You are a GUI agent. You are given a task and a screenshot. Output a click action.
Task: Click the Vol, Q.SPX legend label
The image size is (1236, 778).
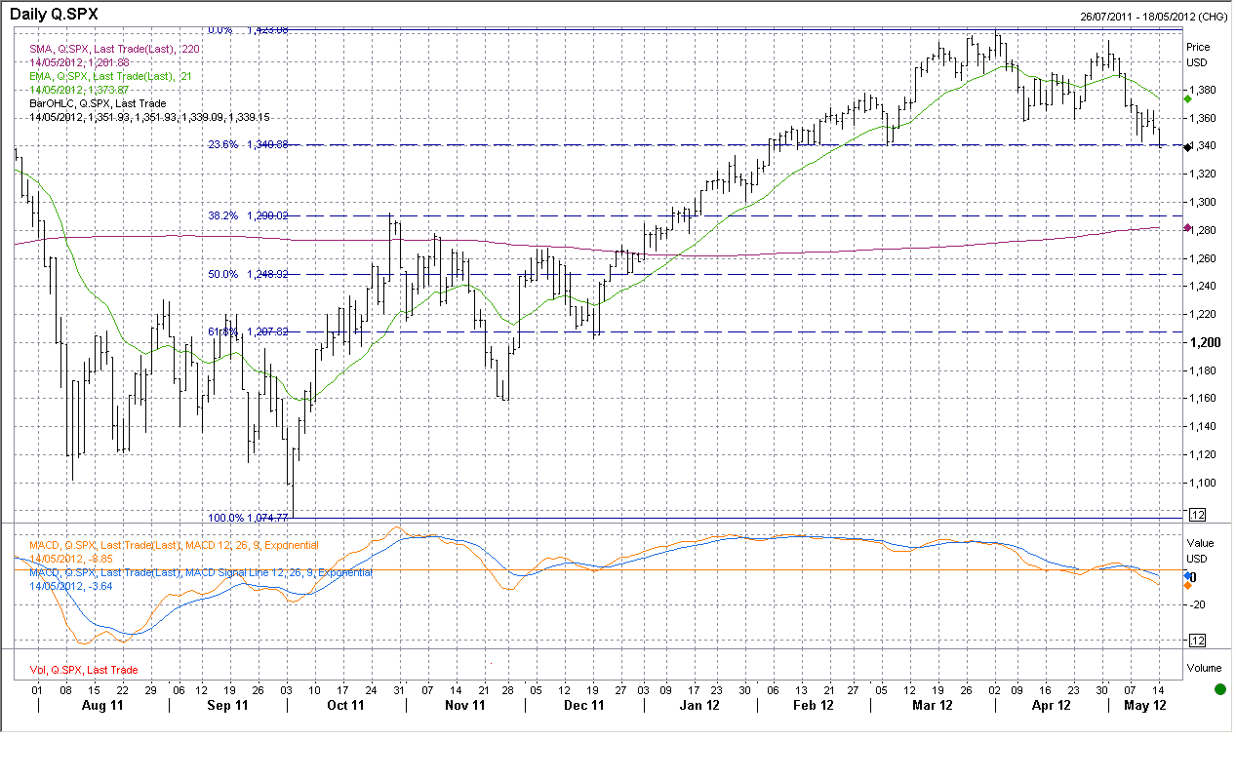(83, 670)
